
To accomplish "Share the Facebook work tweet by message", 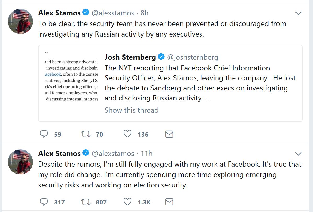I will pyautogui.click(x=169, y=202).
